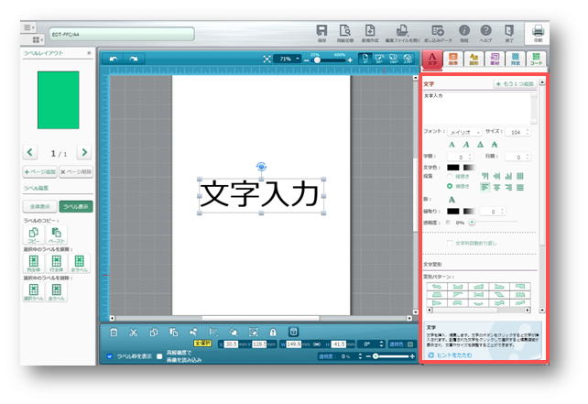The height and width of the screenshot is (404, 588).
Task: Click the rotation angle 0° stepper
Action: (381, 344)
